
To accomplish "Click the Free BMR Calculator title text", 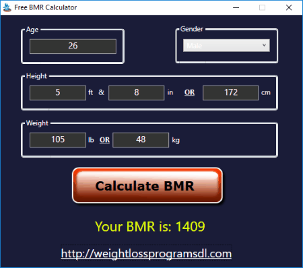I will point(46,7).
